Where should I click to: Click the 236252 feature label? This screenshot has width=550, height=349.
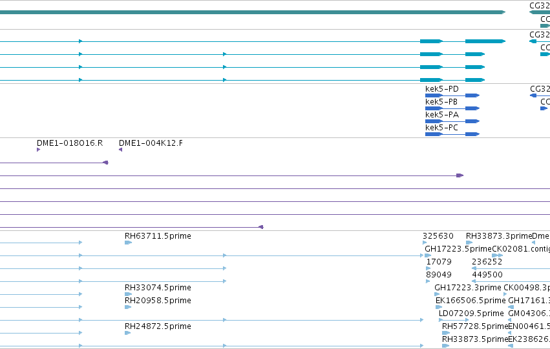tap(487, 262)
